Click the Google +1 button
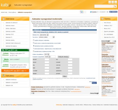Viewport: 118px width, 110px height. tap(82, 12)
